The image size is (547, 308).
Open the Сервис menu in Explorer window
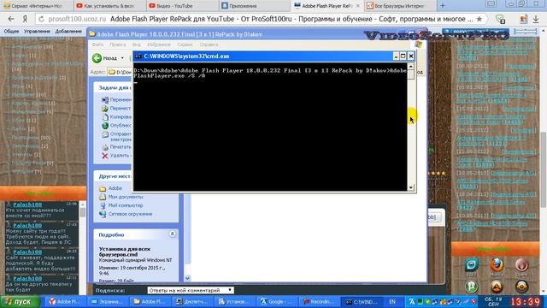pos(185,44)
